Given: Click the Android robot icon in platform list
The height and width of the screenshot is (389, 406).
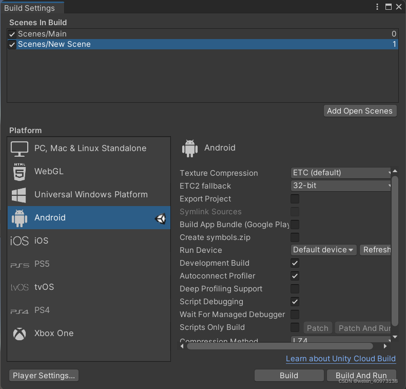Looking at the screenshot, I should [20, 218].
